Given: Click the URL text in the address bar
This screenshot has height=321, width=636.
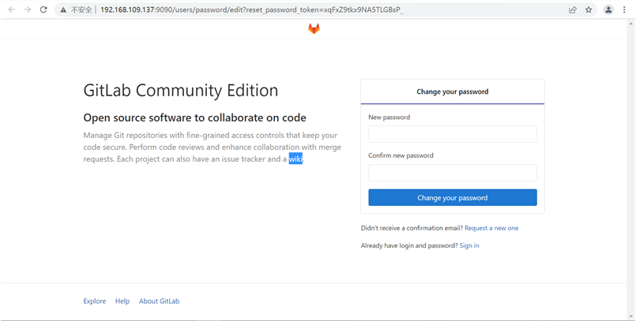Looking at the screenshot, I should pyautogui.click(x=251, y=10).
